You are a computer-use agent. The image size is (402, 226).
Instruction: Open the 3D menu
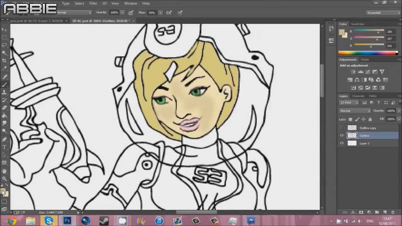[104, 3]
